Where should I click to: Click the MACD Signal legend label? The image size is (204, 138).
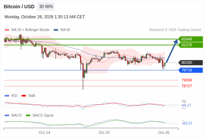[43, 116]
